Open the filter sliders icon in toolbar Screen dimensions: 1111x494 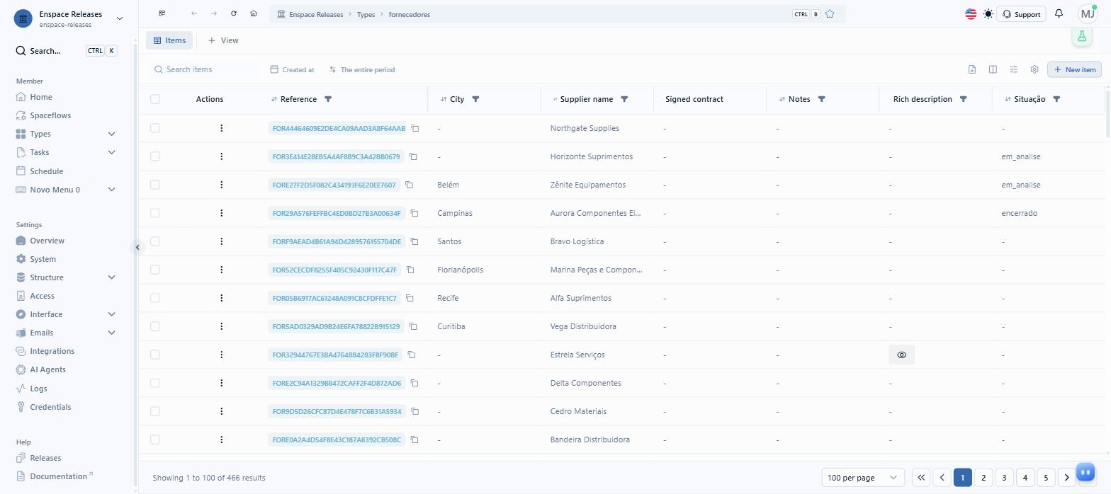1014,69
